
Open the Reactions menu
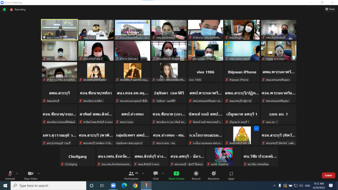(x=214, y=175)
